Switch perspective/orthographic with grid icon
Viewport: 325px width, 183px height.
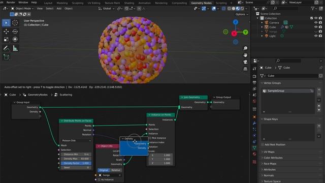(245, 69)
